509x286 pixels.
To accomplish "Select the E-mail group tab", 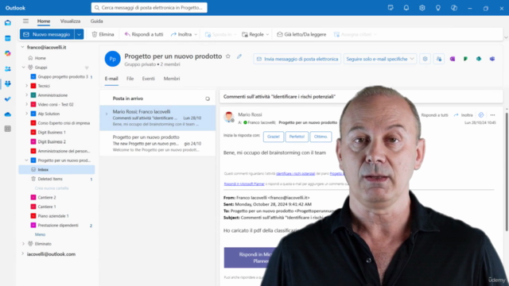I will click(111, 79).
